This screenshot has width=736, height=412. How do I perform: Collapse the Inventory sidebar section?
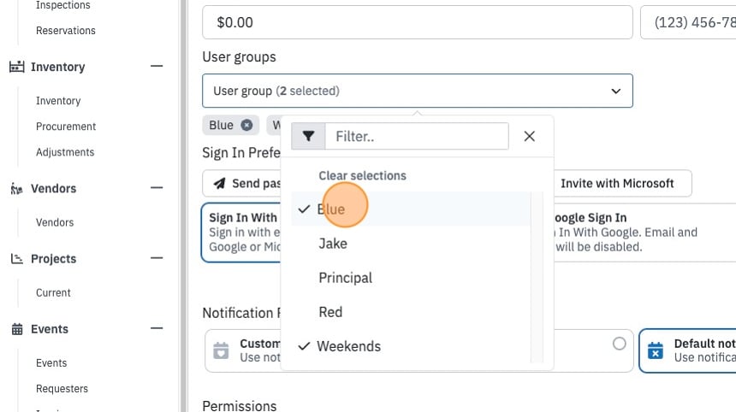click(157, 66)
